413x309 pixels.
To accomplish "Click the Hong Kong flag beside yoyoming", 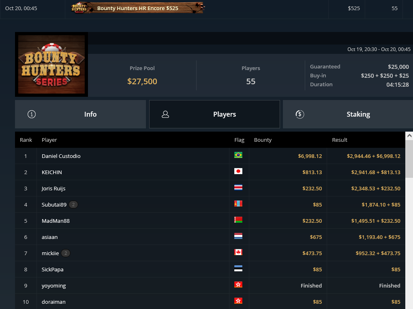I will point(238,285).
